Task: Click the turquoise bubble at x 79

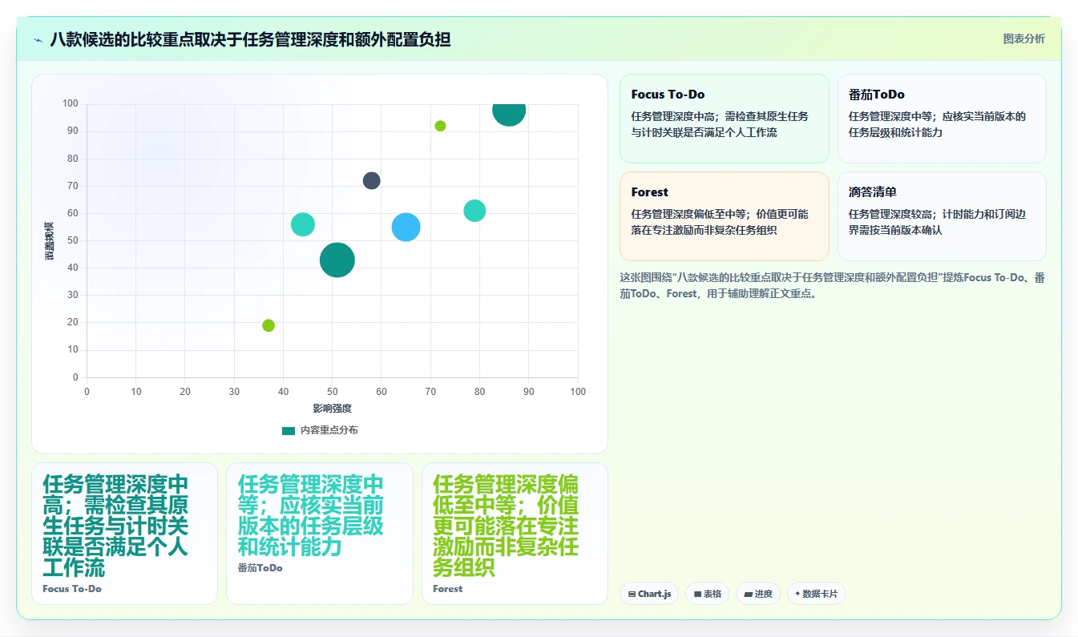Action: click(x=474, y=211)
